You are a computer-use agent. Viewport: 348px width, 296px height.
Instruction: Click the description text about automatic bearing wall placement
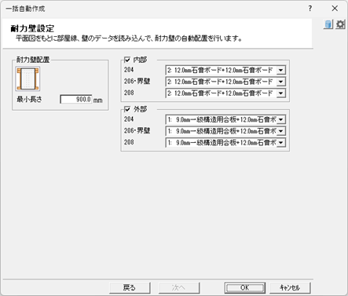tap(129, 38)
